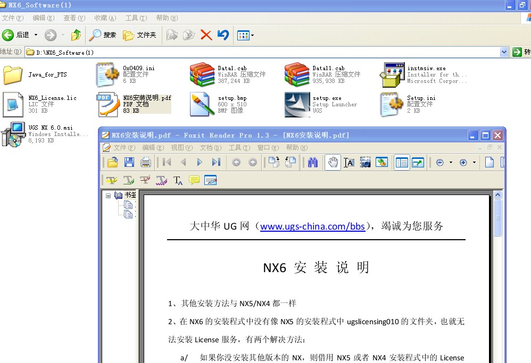Zoom in with the plus icon
This screenshot has height=363, width=531.
(x=463, y=163)
